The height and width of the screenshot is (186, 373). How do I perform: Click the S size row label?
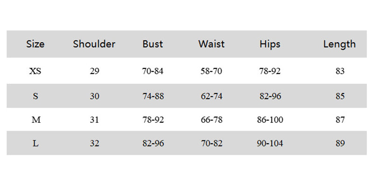(35, 96)
